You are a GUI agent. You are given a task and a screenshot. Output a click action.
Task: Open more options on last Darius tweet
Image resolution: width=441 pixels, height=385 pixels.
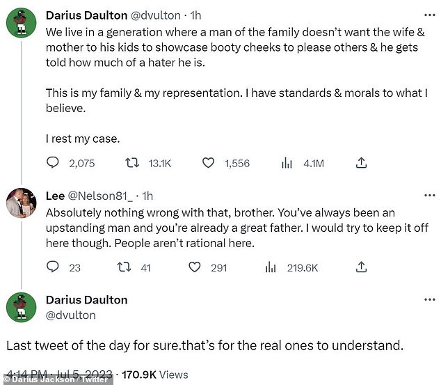(x=429, y=300)
